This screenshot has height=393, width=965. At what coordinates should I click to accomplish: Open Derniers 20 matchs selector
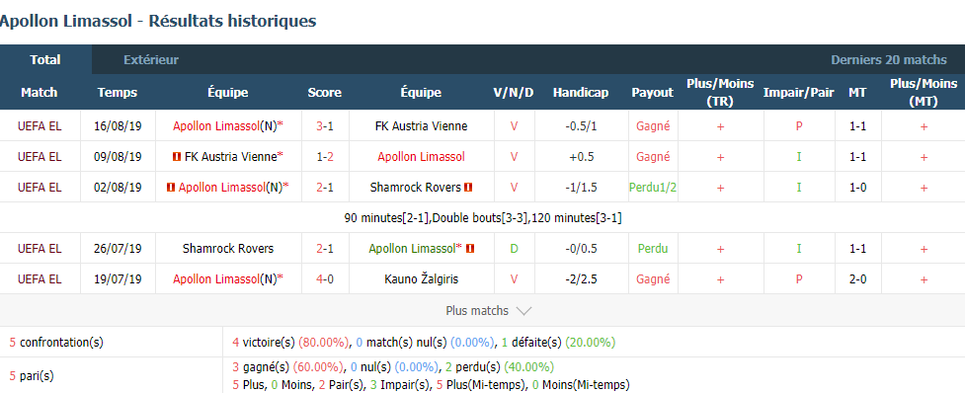(889, 59)
